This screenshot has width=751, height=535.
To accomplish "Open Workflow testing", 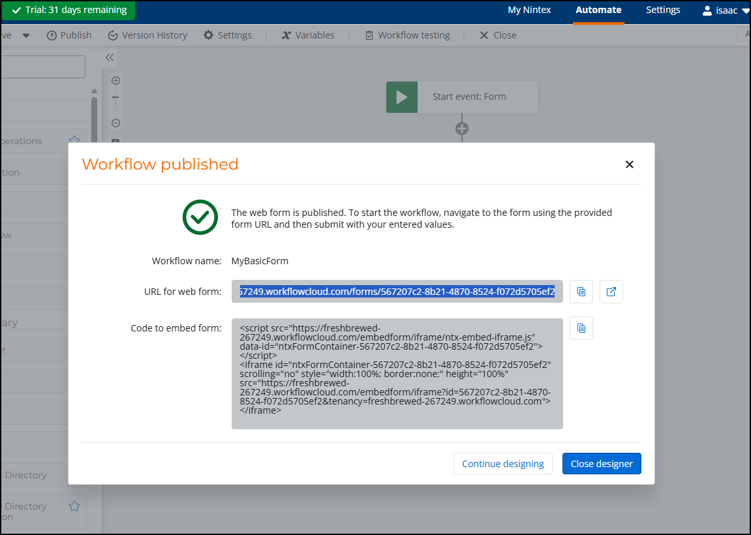I will pyautogui.click(x=408, y=35).
